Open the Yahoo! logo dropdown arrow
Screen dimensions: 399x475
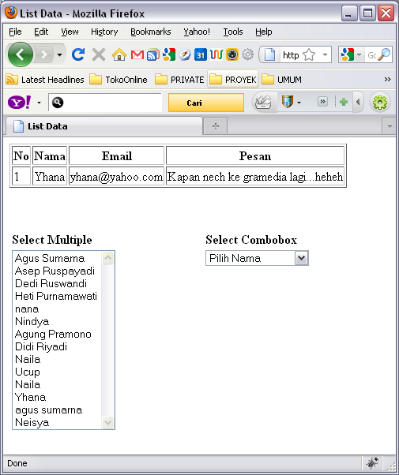tap(39, 103)
